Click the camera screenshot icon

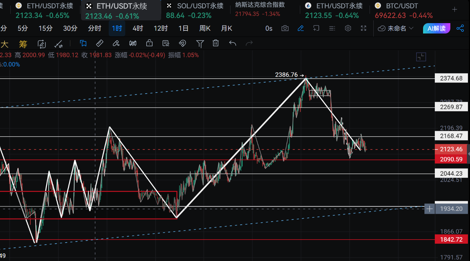tap(285, 28)
